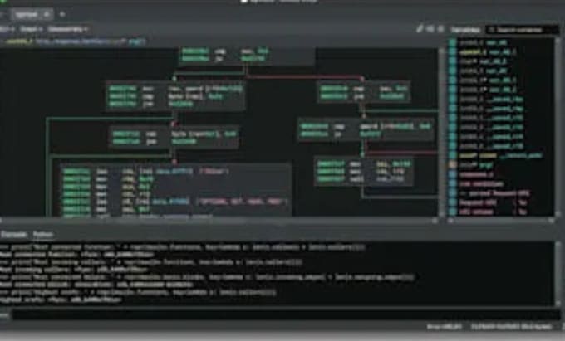Switch to the Python tab
This screenshot has width=565, height=341.
(x=43, y=235)
